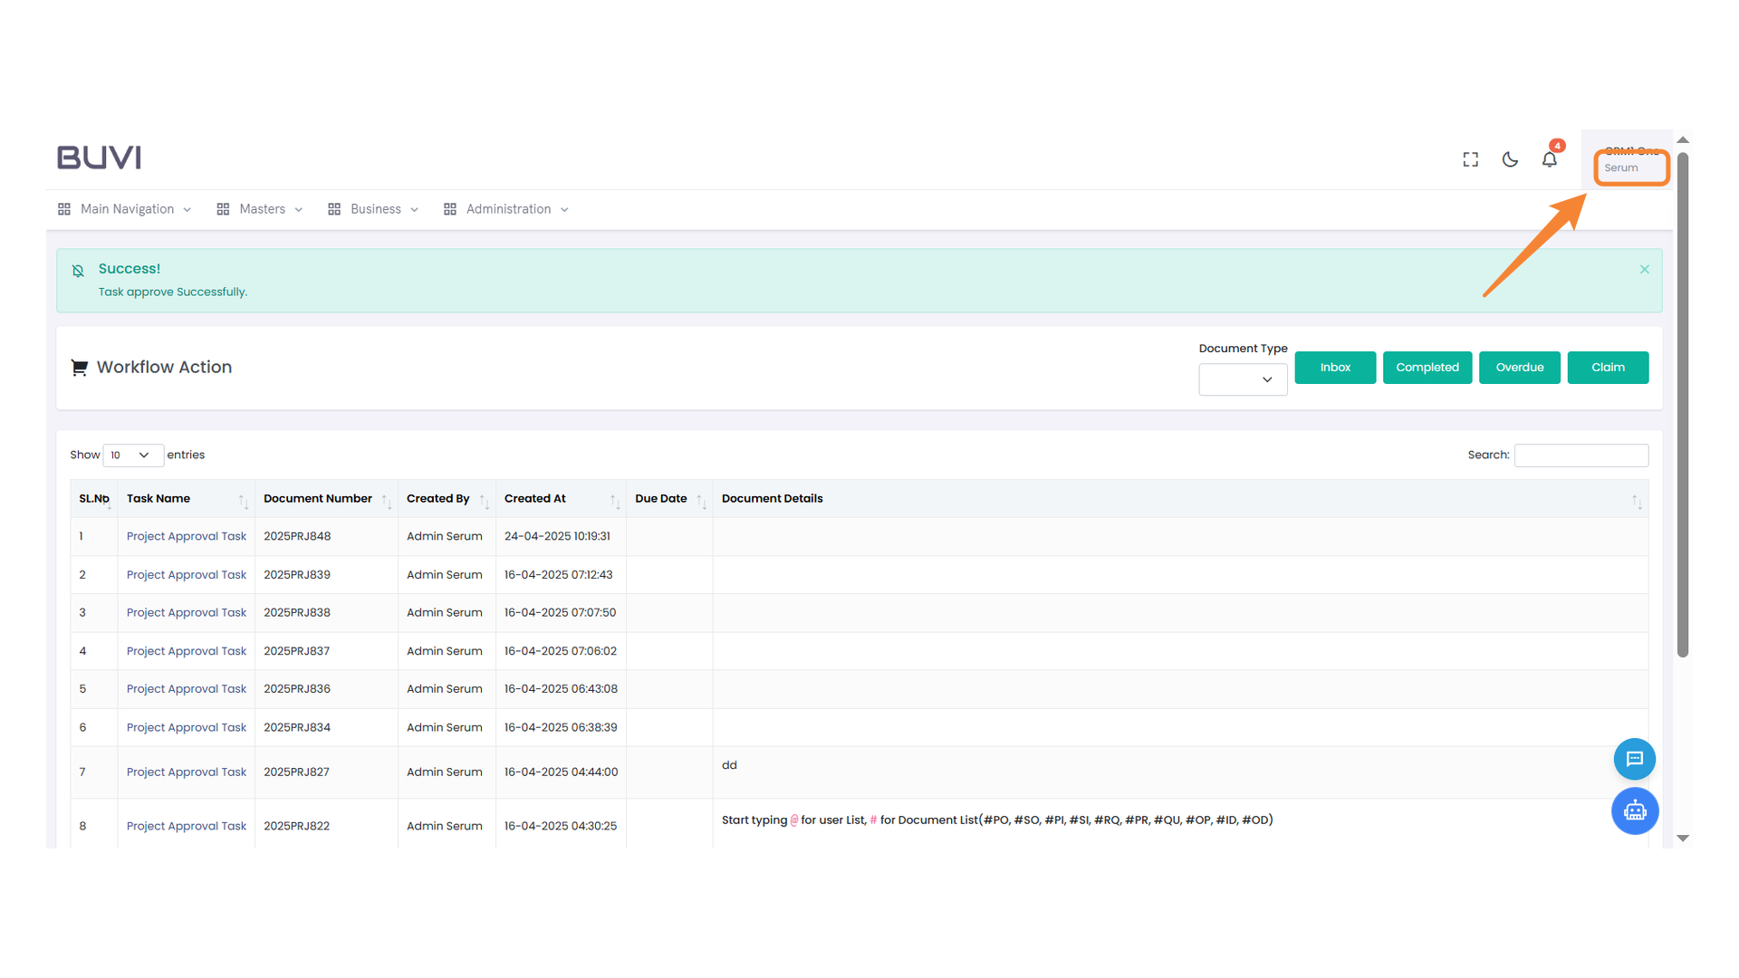Open Project Approval Task for document 2025PRJ848
The width and height of the screenshot is (1739, 978).
tap(186, 536)
